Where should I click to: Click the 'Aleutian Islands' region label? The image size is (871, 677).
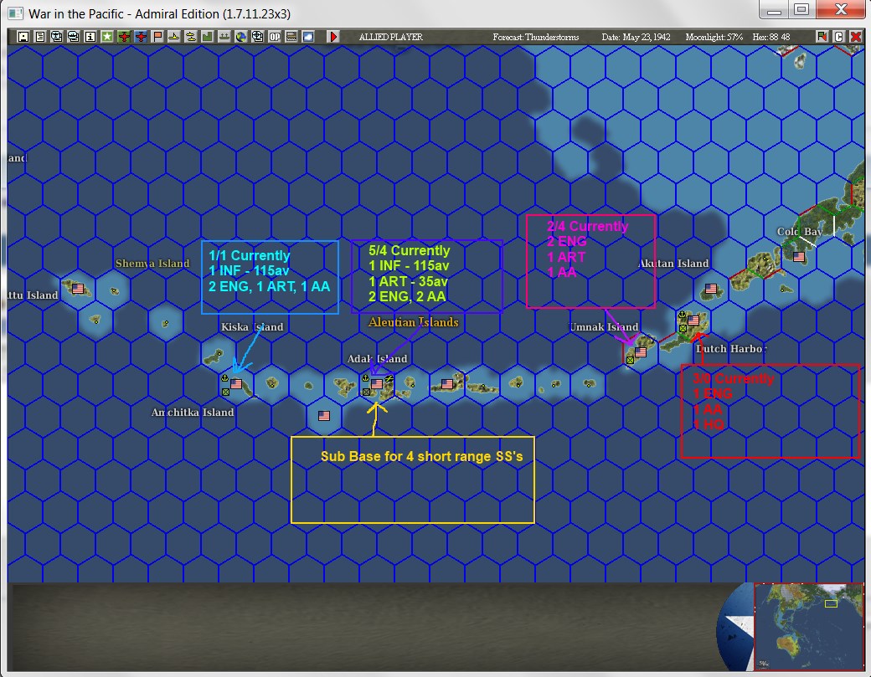pos(413,322)
